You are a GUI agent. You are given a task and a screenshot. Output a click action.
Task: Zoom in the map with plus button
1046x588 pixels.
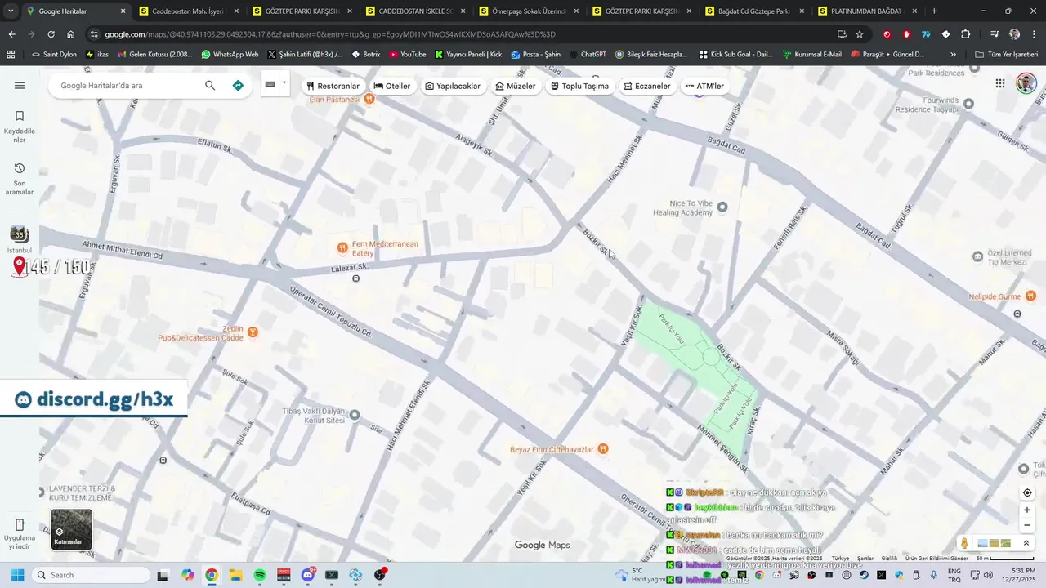click(x=1027, y=510)
